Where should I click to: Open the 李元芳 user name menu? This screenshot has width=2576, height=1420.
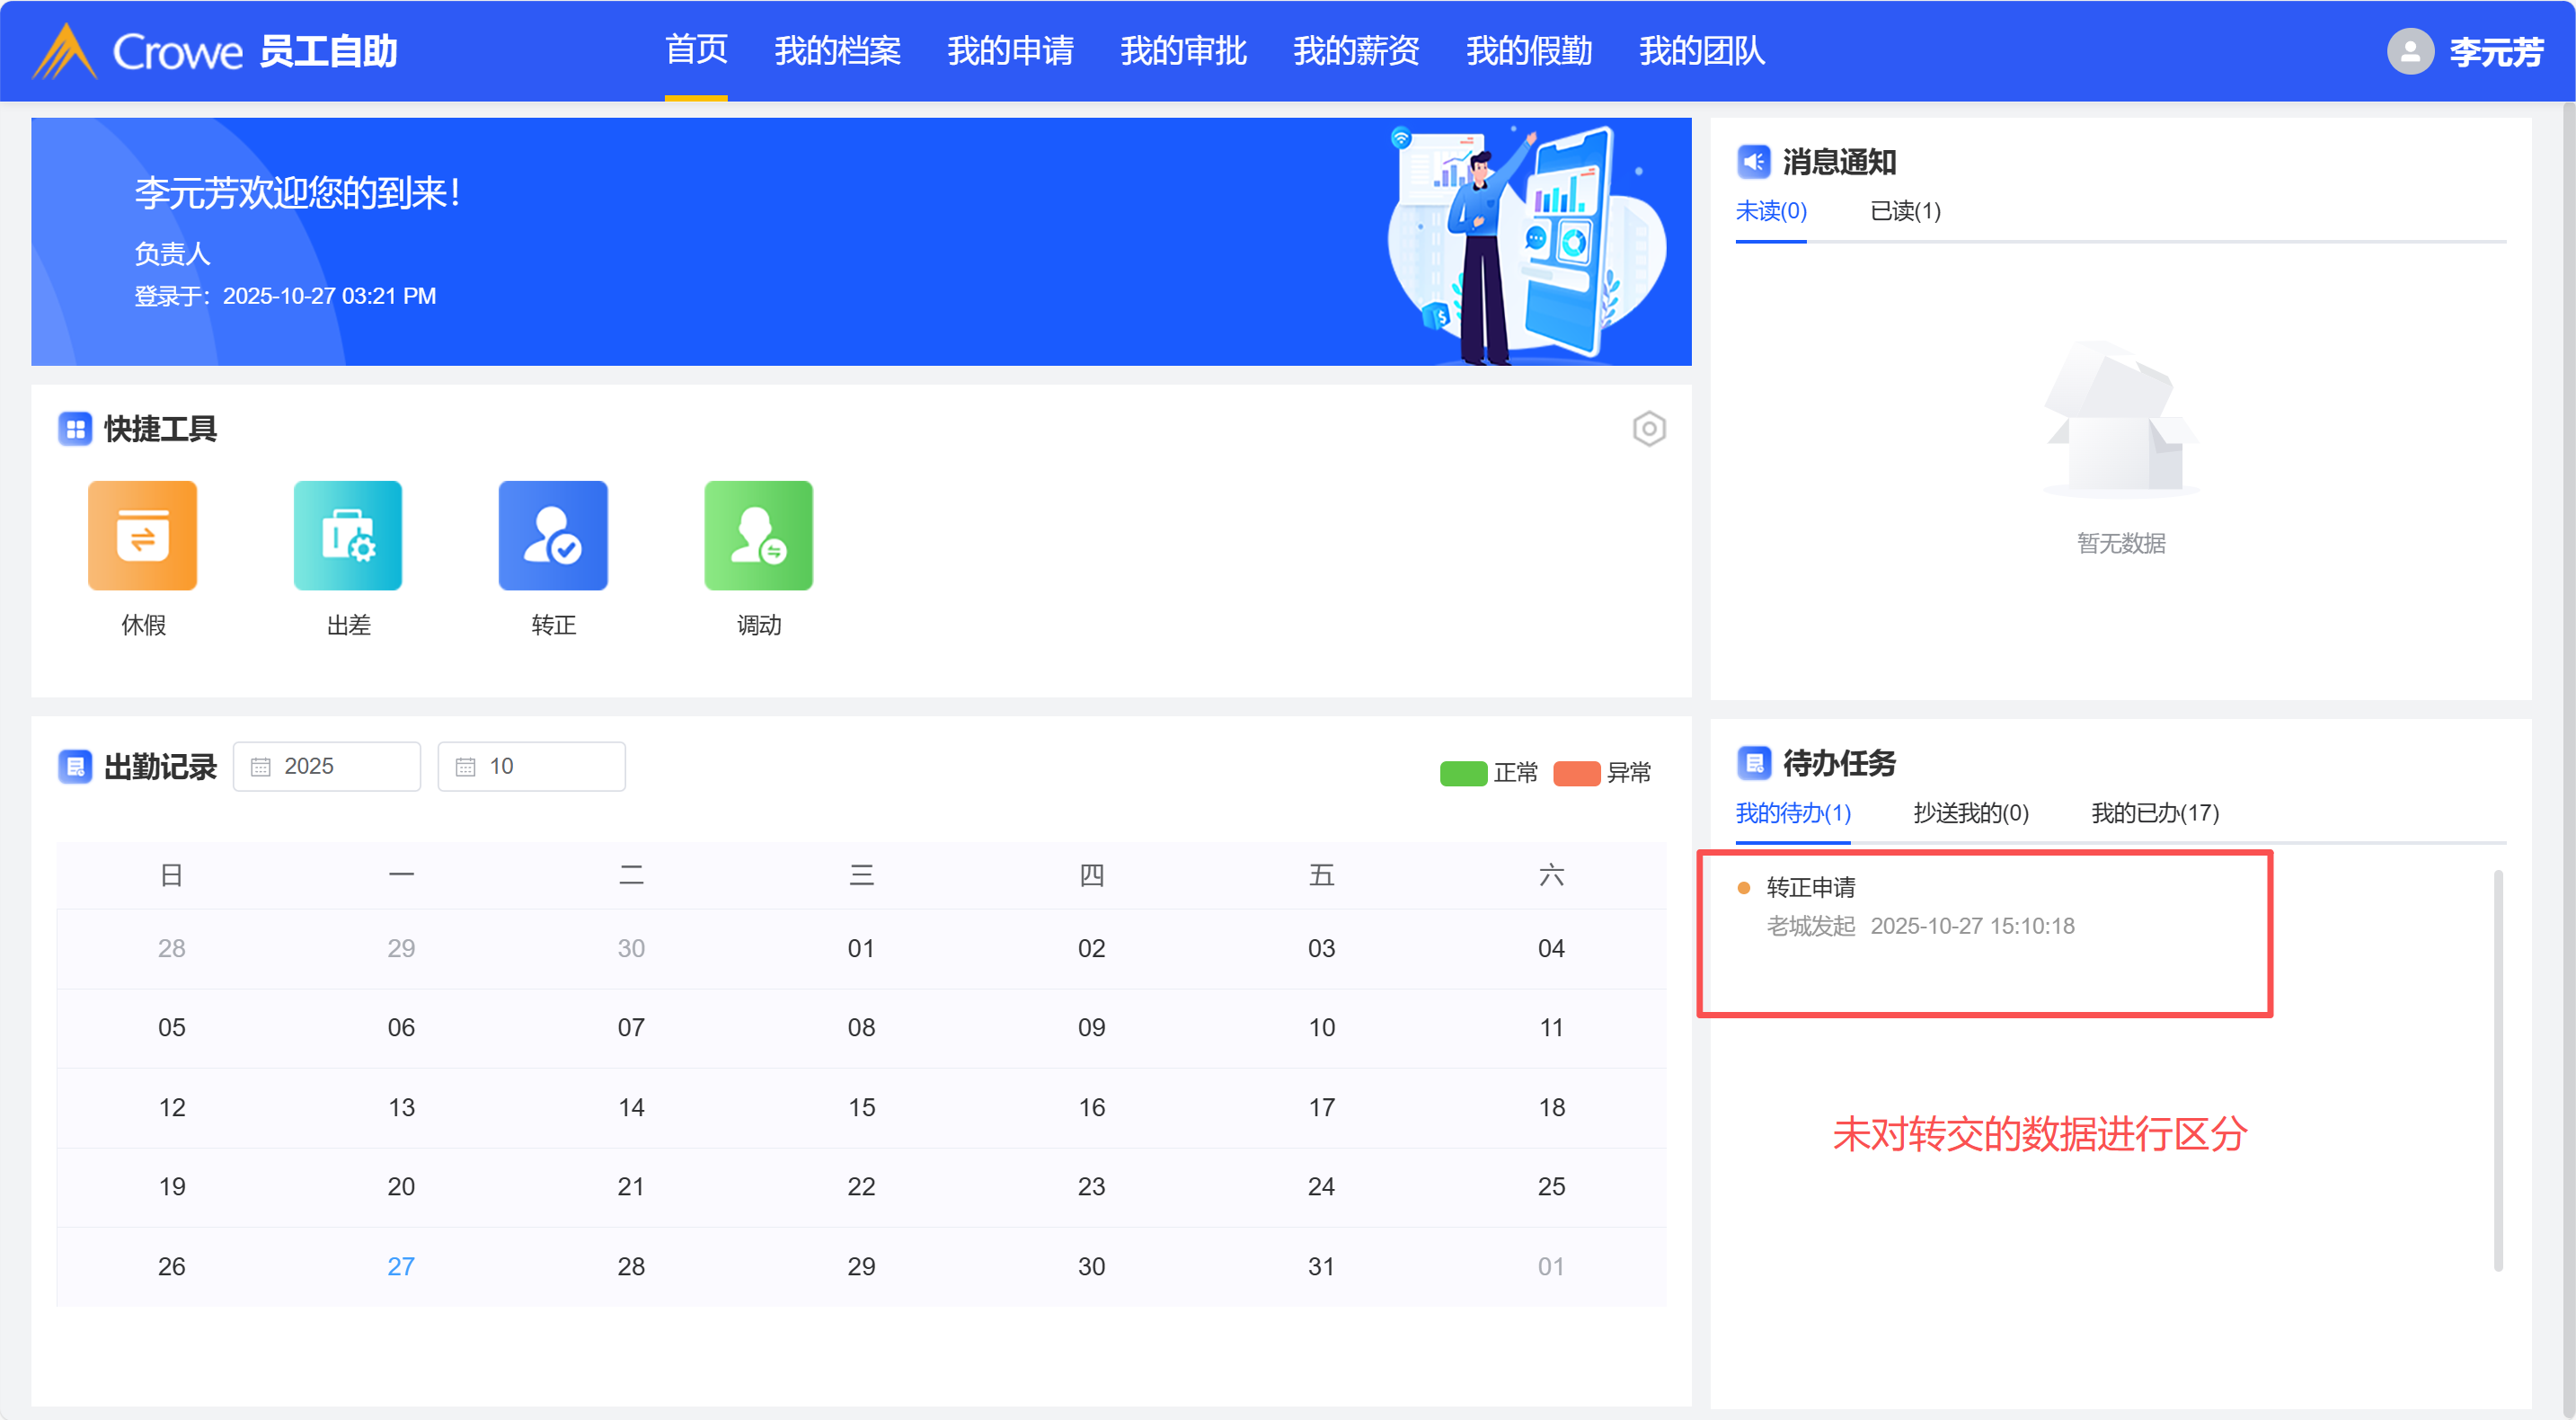(x=2495, y=51)
